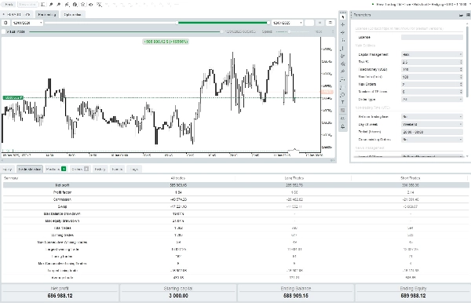Adjust the Risk % stepper arrows
Viewport: 471px width, 303px height.
461,62
